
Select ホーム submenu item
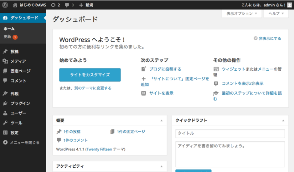click(x=9, y=29)
